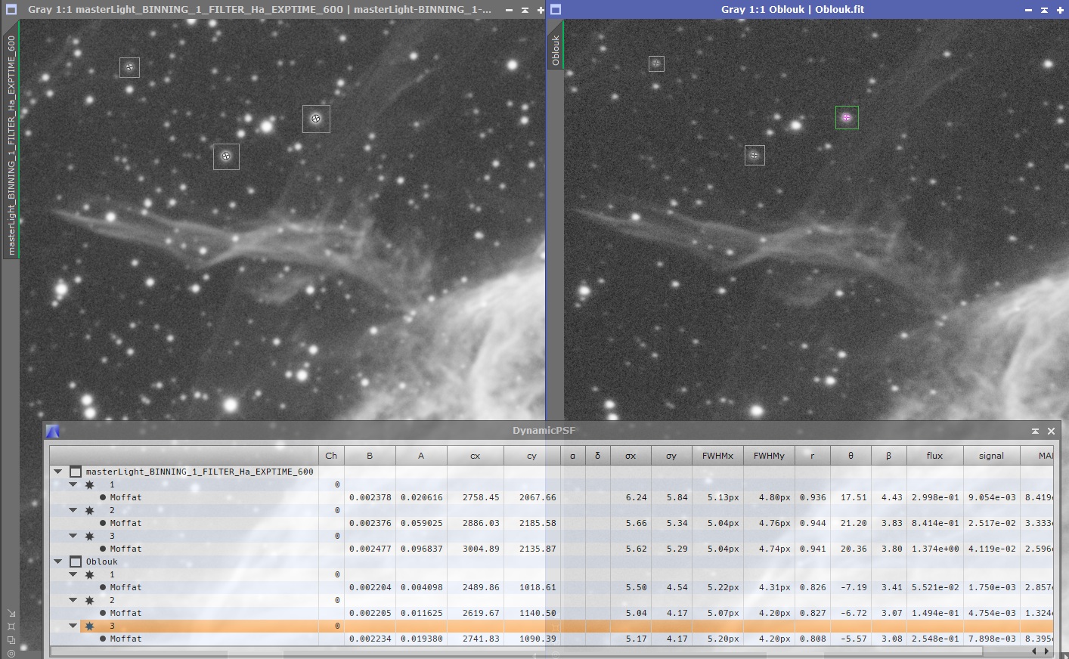Click star icon of masterLight star 2

[89, 510]
